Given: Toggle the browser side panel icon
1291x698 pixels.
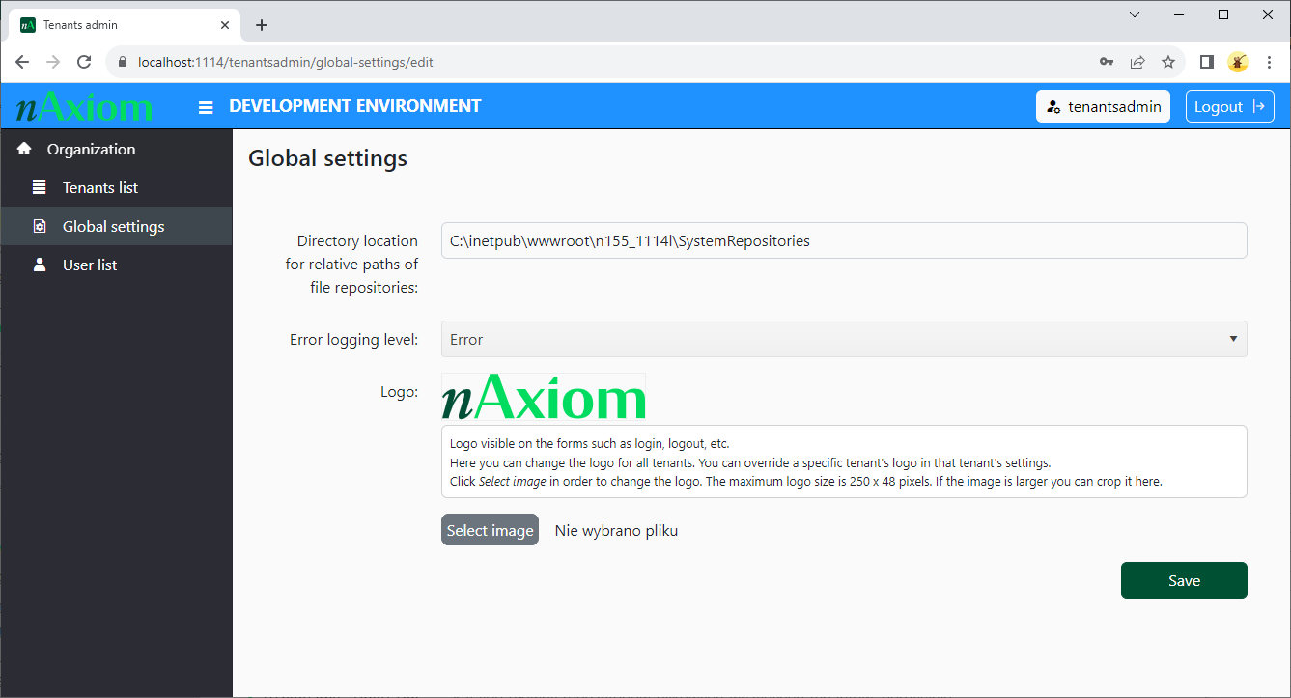Looking at the screenshot, I should (x=1206, y=62).
